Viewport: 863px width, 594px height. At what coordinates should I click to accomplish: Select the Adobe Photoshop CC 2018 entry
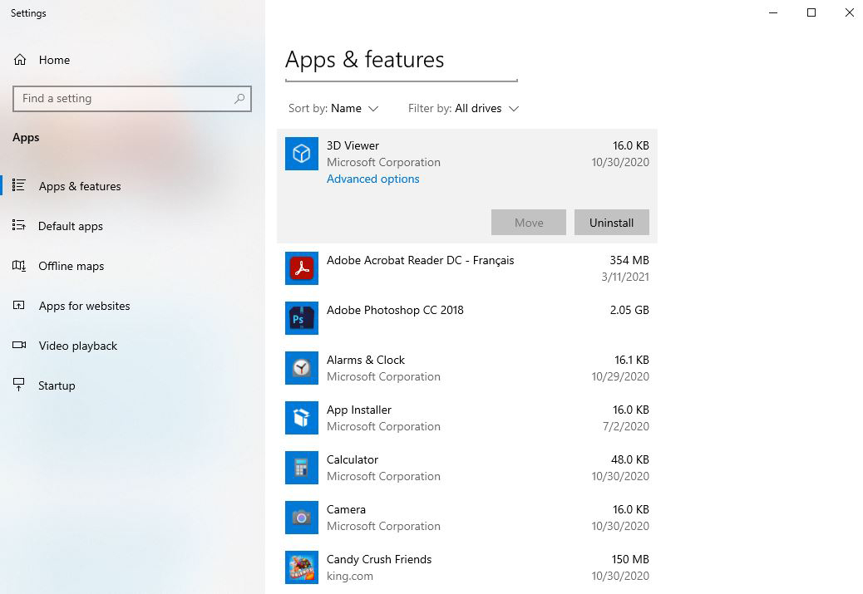pos(466,318)
